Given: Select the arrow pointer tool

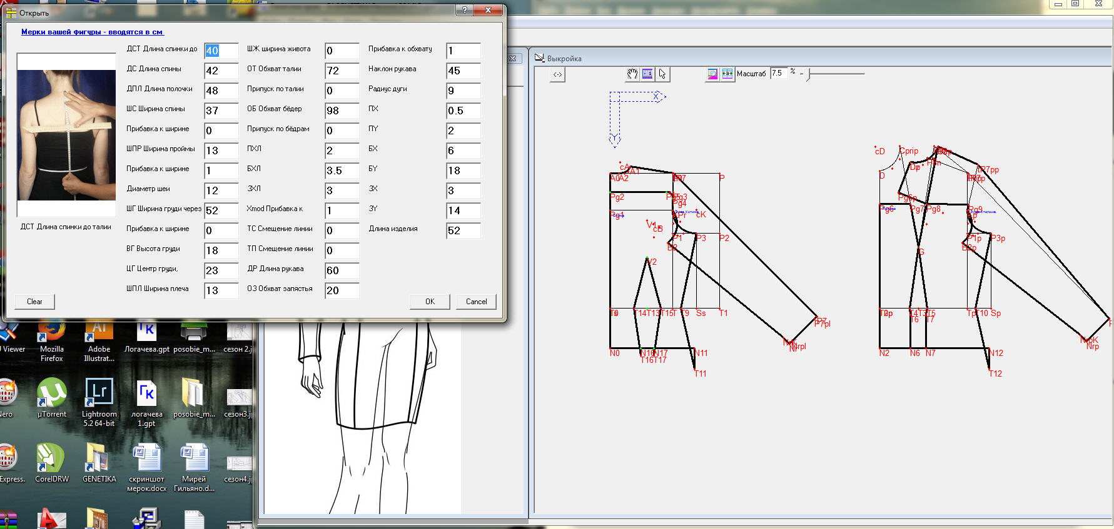Looking at the screenshot, I should tap(662, 74).
